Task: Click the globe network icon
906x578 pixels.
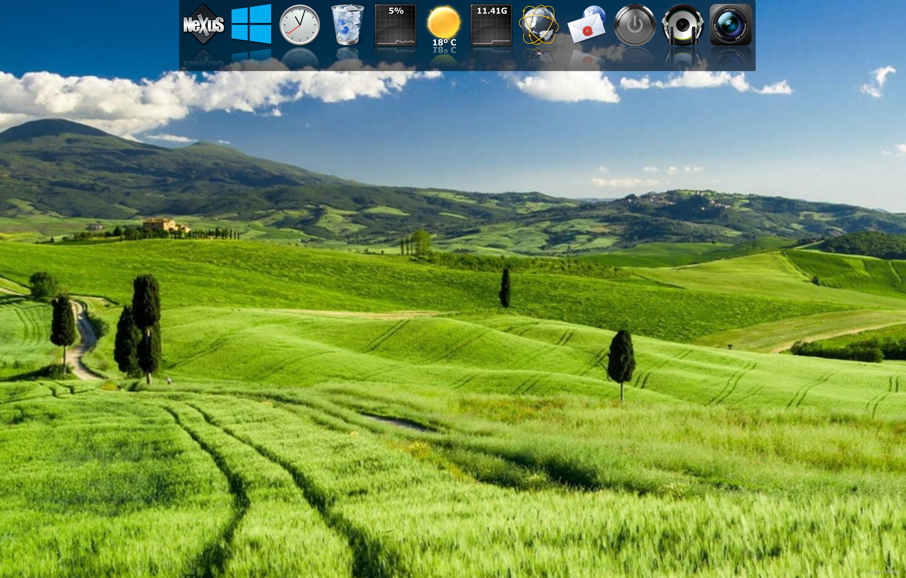Action: [x=539, y=25]
